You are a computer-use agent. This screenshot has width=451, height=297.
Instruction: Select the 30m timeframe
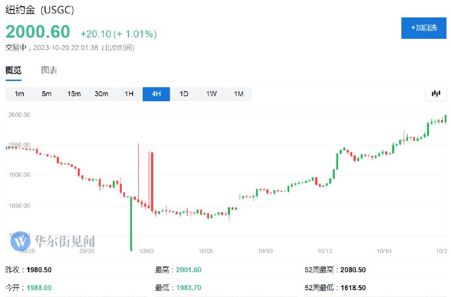pos(101,94)
